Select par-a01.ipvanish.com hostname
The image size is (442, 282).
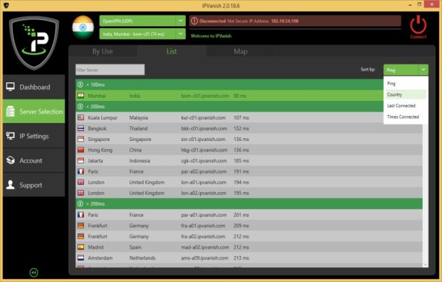click(204, 214)
